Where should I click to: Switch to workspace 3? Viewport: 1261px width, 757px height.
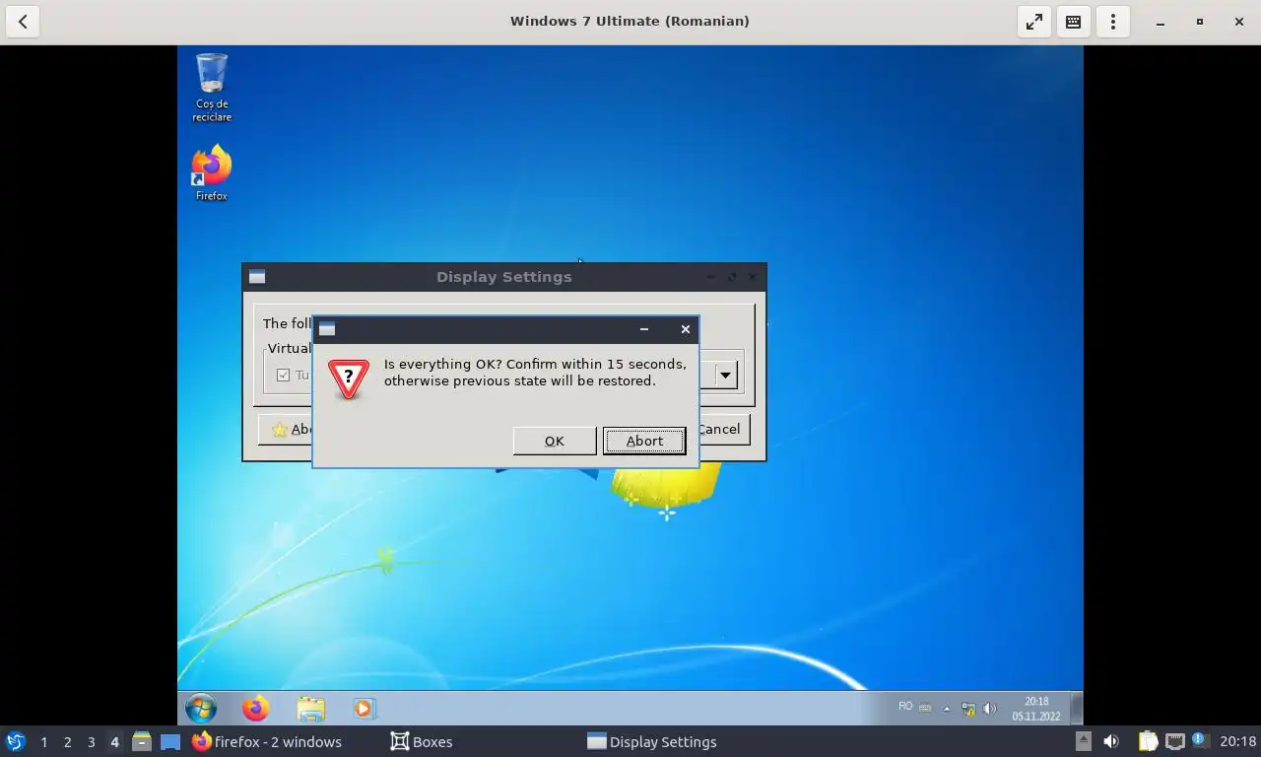91,742
